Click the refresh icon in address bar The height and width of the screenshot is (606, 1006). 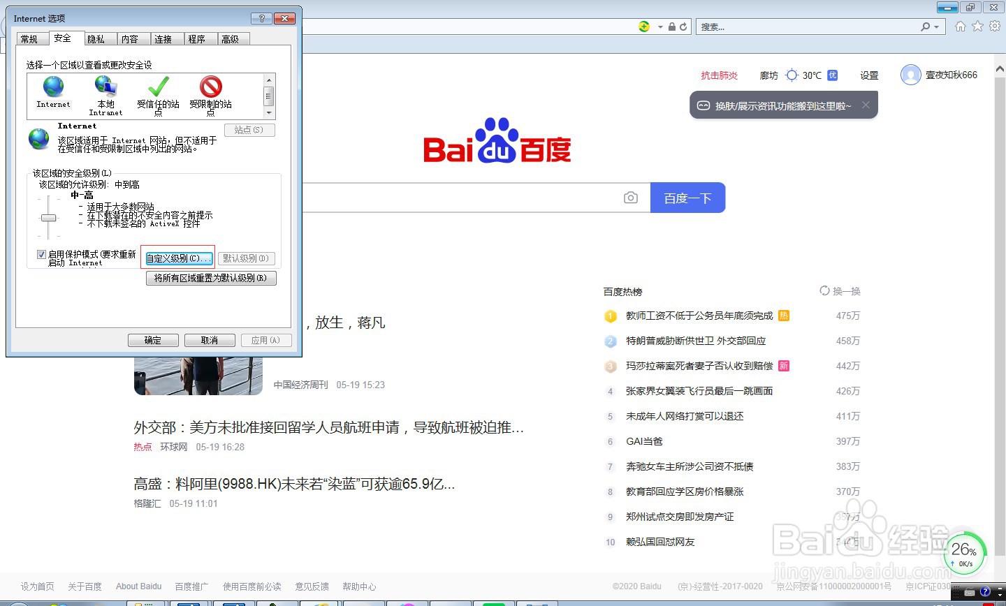(683, 27)
